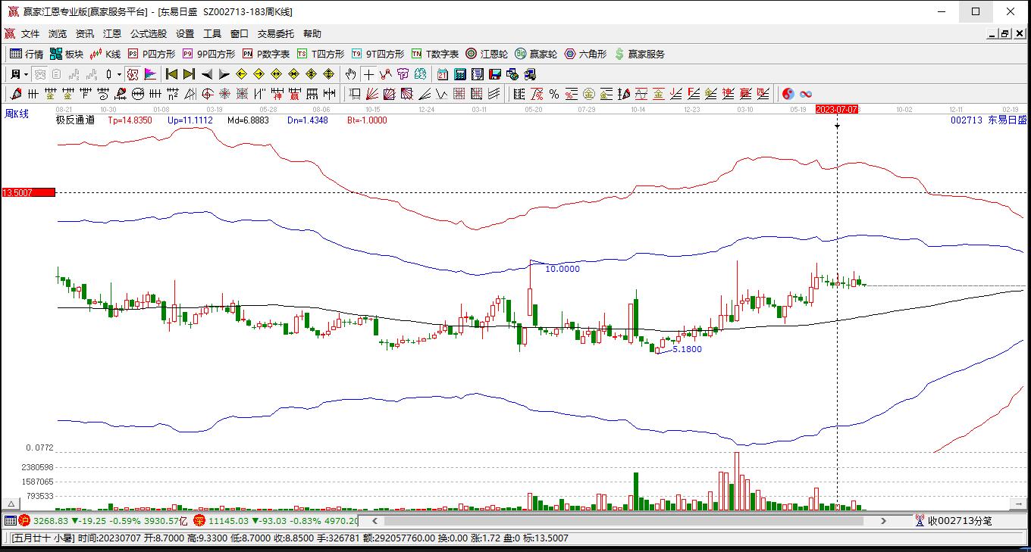Click the 2023-07-07 date marker
The width and height of the screenshot is (1031, 552).
(837, 110)
